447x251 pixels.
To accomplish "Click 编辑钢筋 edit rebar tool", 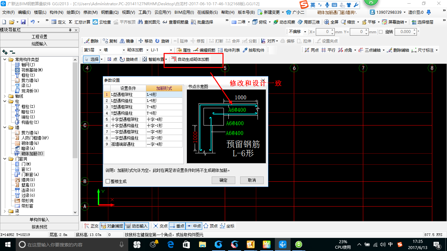I will coord(204,50).
